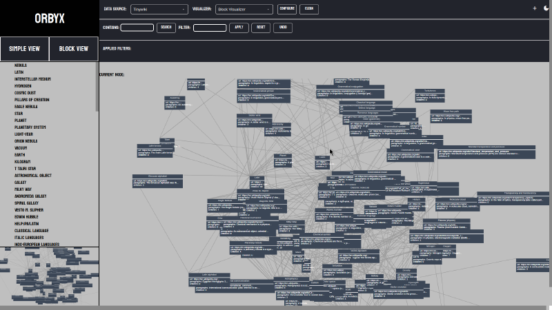Viewport: 552px width, 310px height.
Task: Switch to the Simple View tab
Action: click(24, 49)
